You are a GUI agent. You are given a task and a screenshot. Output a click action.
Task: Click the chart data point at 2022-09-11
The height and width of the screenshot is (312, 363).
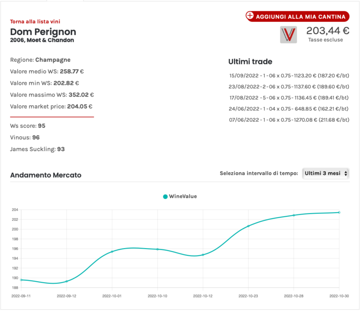[21, 280]
